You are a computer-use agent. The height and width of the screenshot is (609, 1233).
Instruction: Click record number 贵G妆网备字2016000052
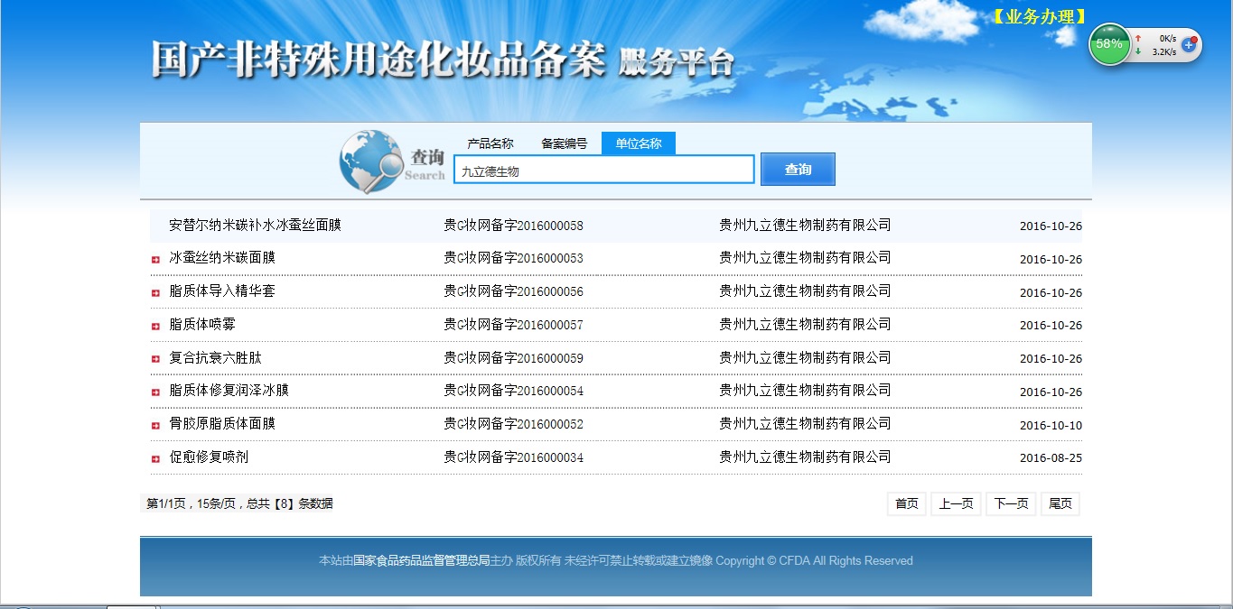[x=513, y=423]
